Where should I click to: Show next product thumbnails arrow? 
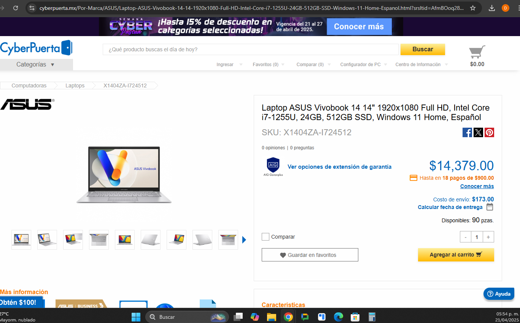244,240
